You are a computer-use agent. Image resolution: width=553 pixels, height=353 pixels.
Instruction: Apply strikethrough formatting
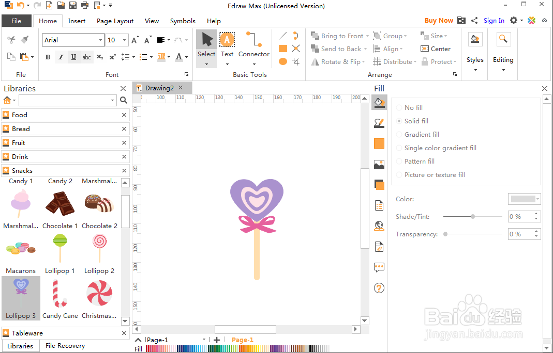point(86,57)
